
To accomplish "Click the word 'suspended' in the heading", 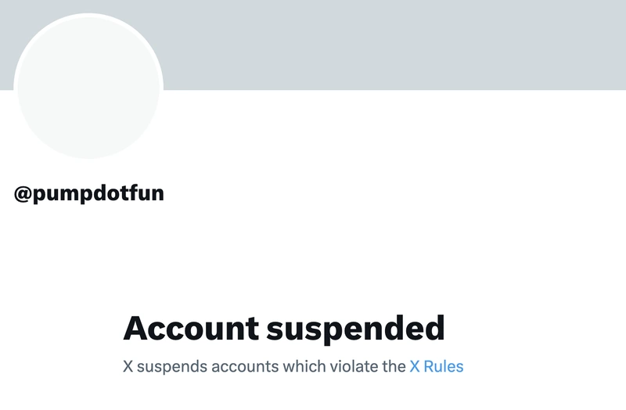I will 355,328.
